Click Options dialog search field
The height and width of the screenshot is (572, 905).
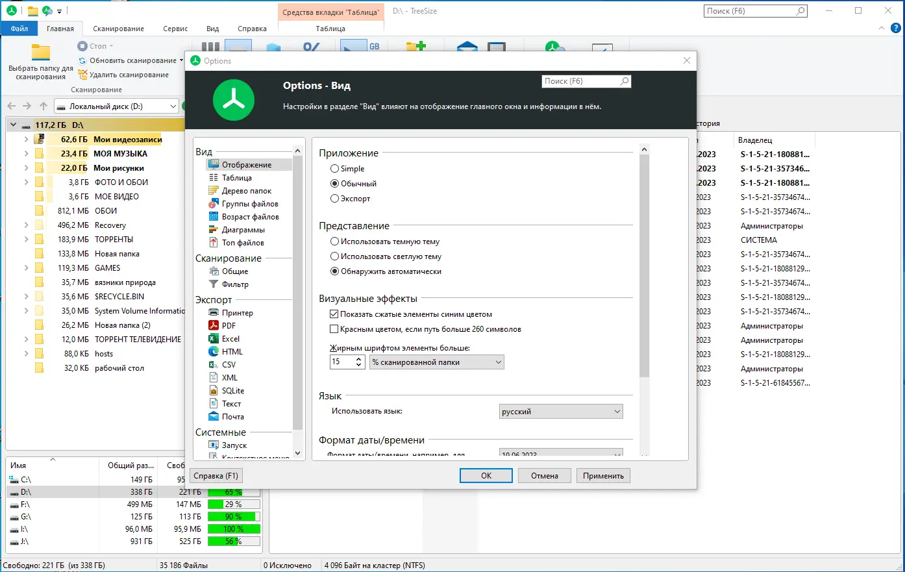[586, 81]
